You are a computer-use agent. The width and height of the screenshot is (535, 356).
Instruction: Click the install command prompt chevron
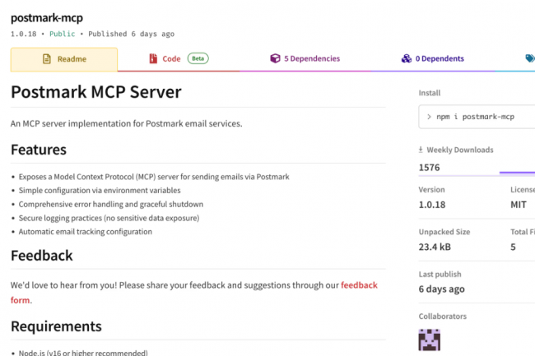(x=429, y=117)
